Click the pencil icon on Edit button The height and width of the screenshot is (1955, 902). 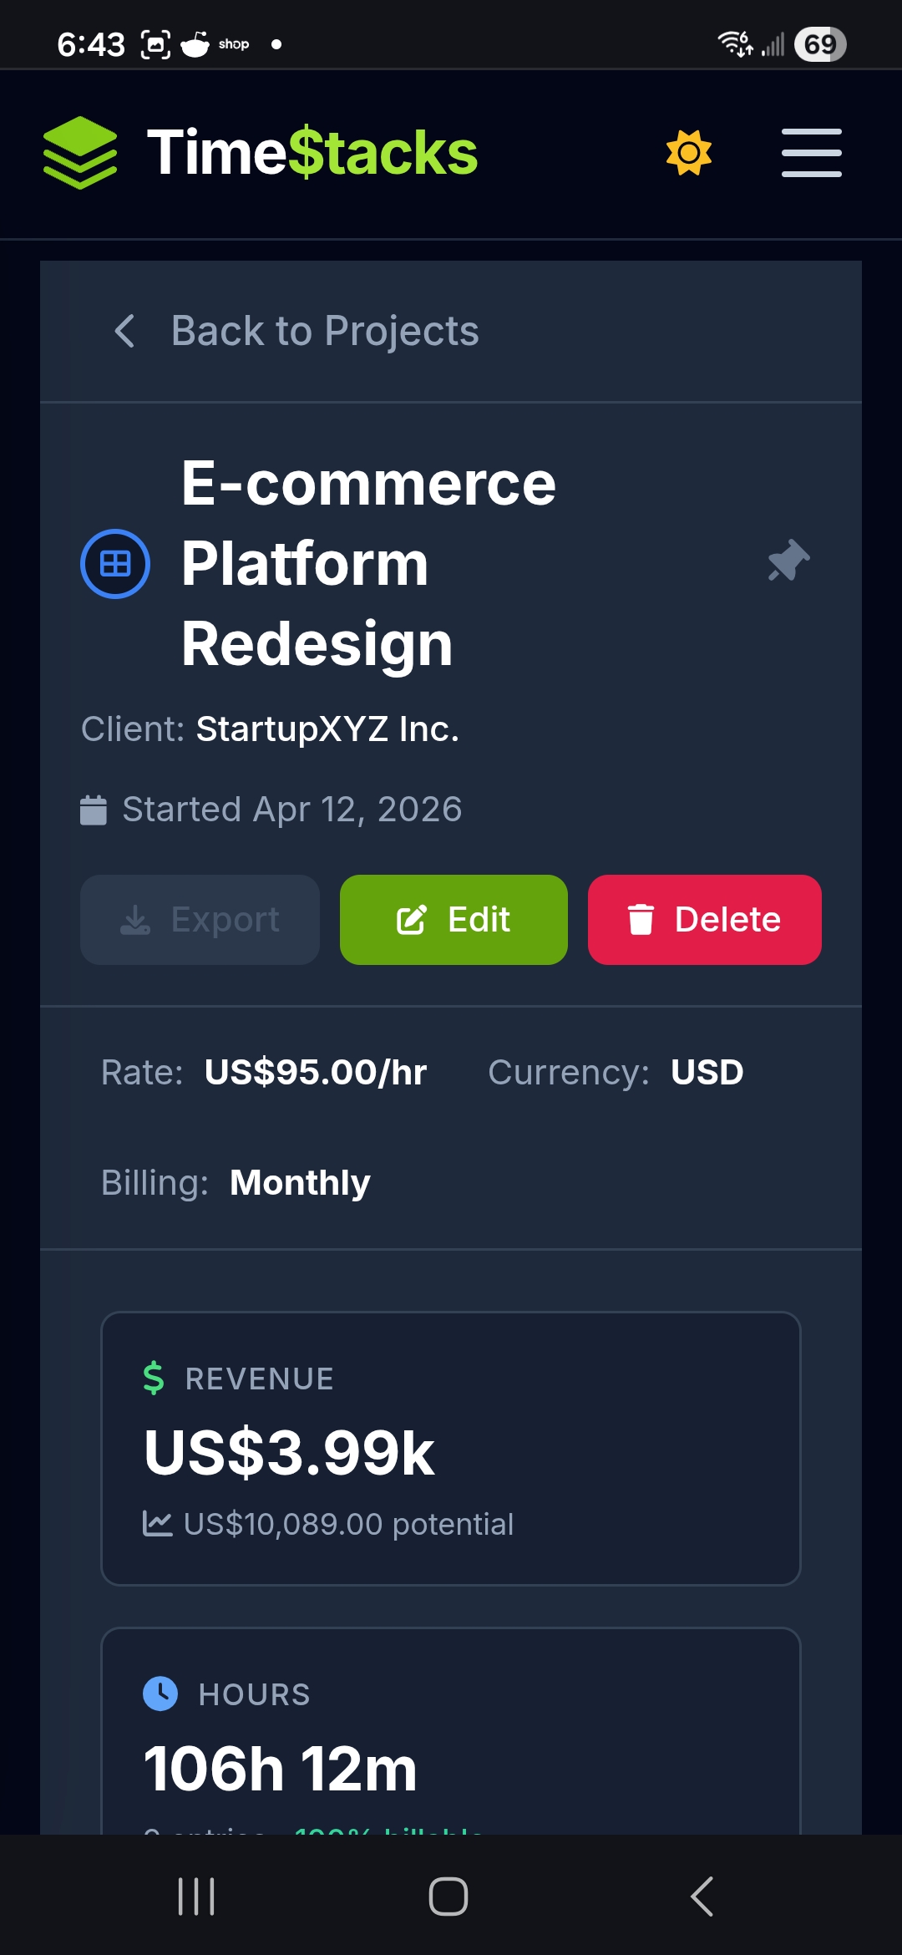tap(411, 919)
